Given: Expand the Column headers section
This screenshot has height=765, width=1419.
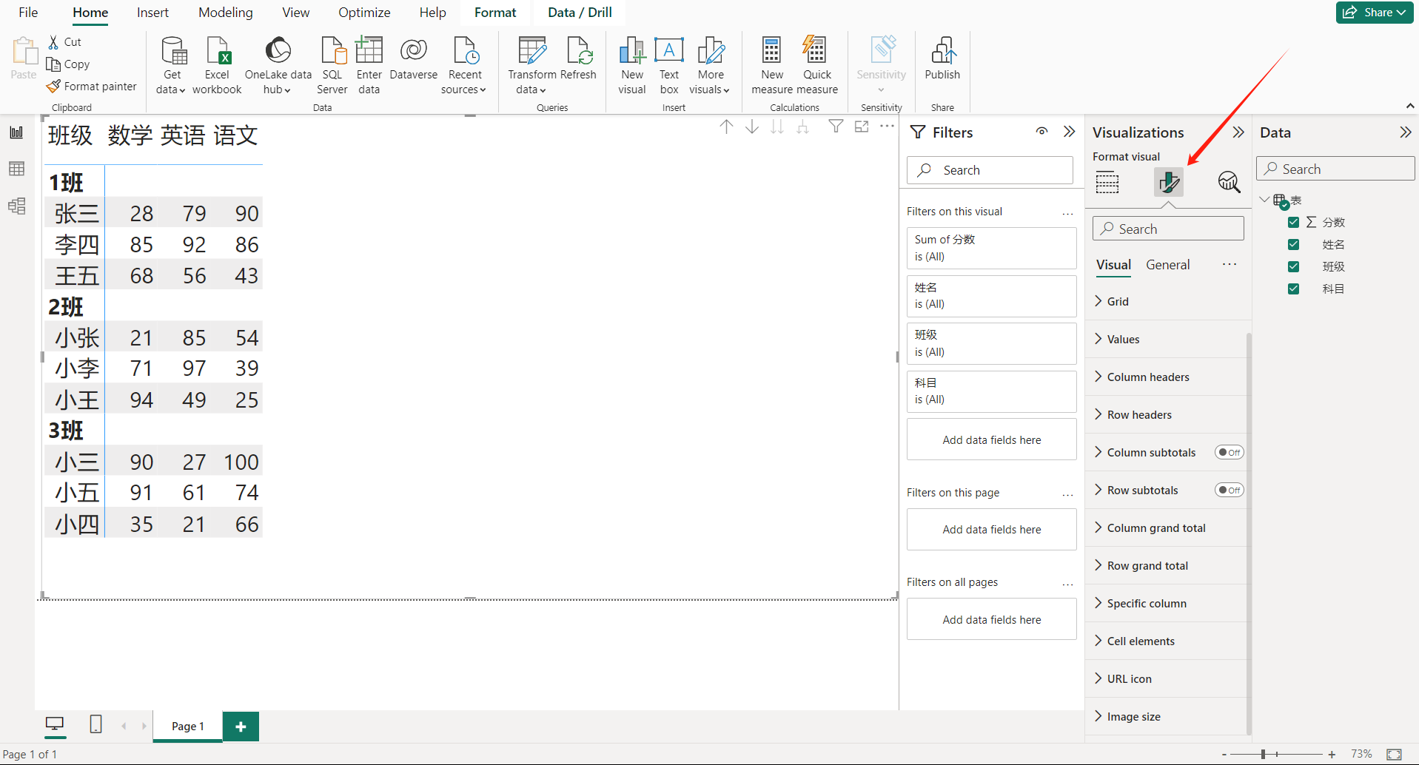Looking at the screenshot, I should pos(1147,377).
